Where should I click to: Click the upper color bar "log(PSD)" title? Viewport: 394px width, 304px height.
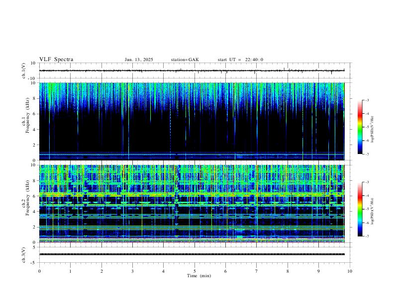pyautogui.click(x=373, y=129)
